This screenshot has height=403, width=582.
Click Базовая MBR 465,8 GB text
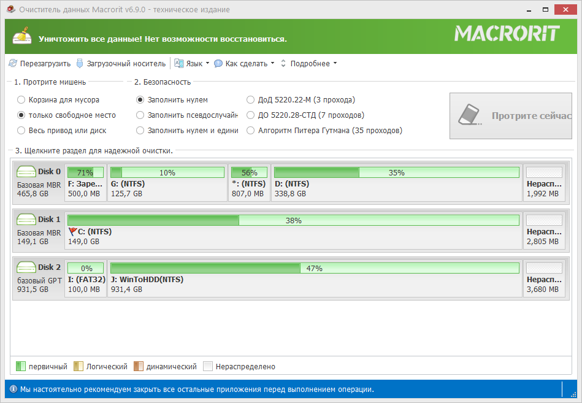point(39,190)
